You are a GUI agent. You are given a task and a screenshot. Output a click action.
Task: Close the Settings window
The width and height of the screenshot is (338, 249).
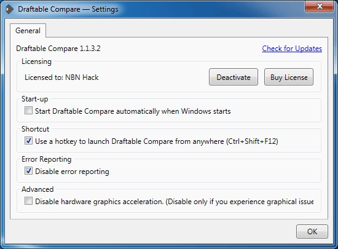tap(320, 6)
